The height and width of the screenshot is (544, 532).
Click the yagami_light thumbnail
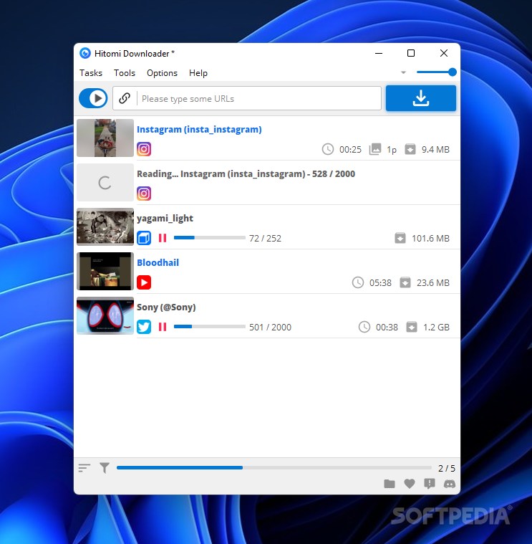click(105, 227)
